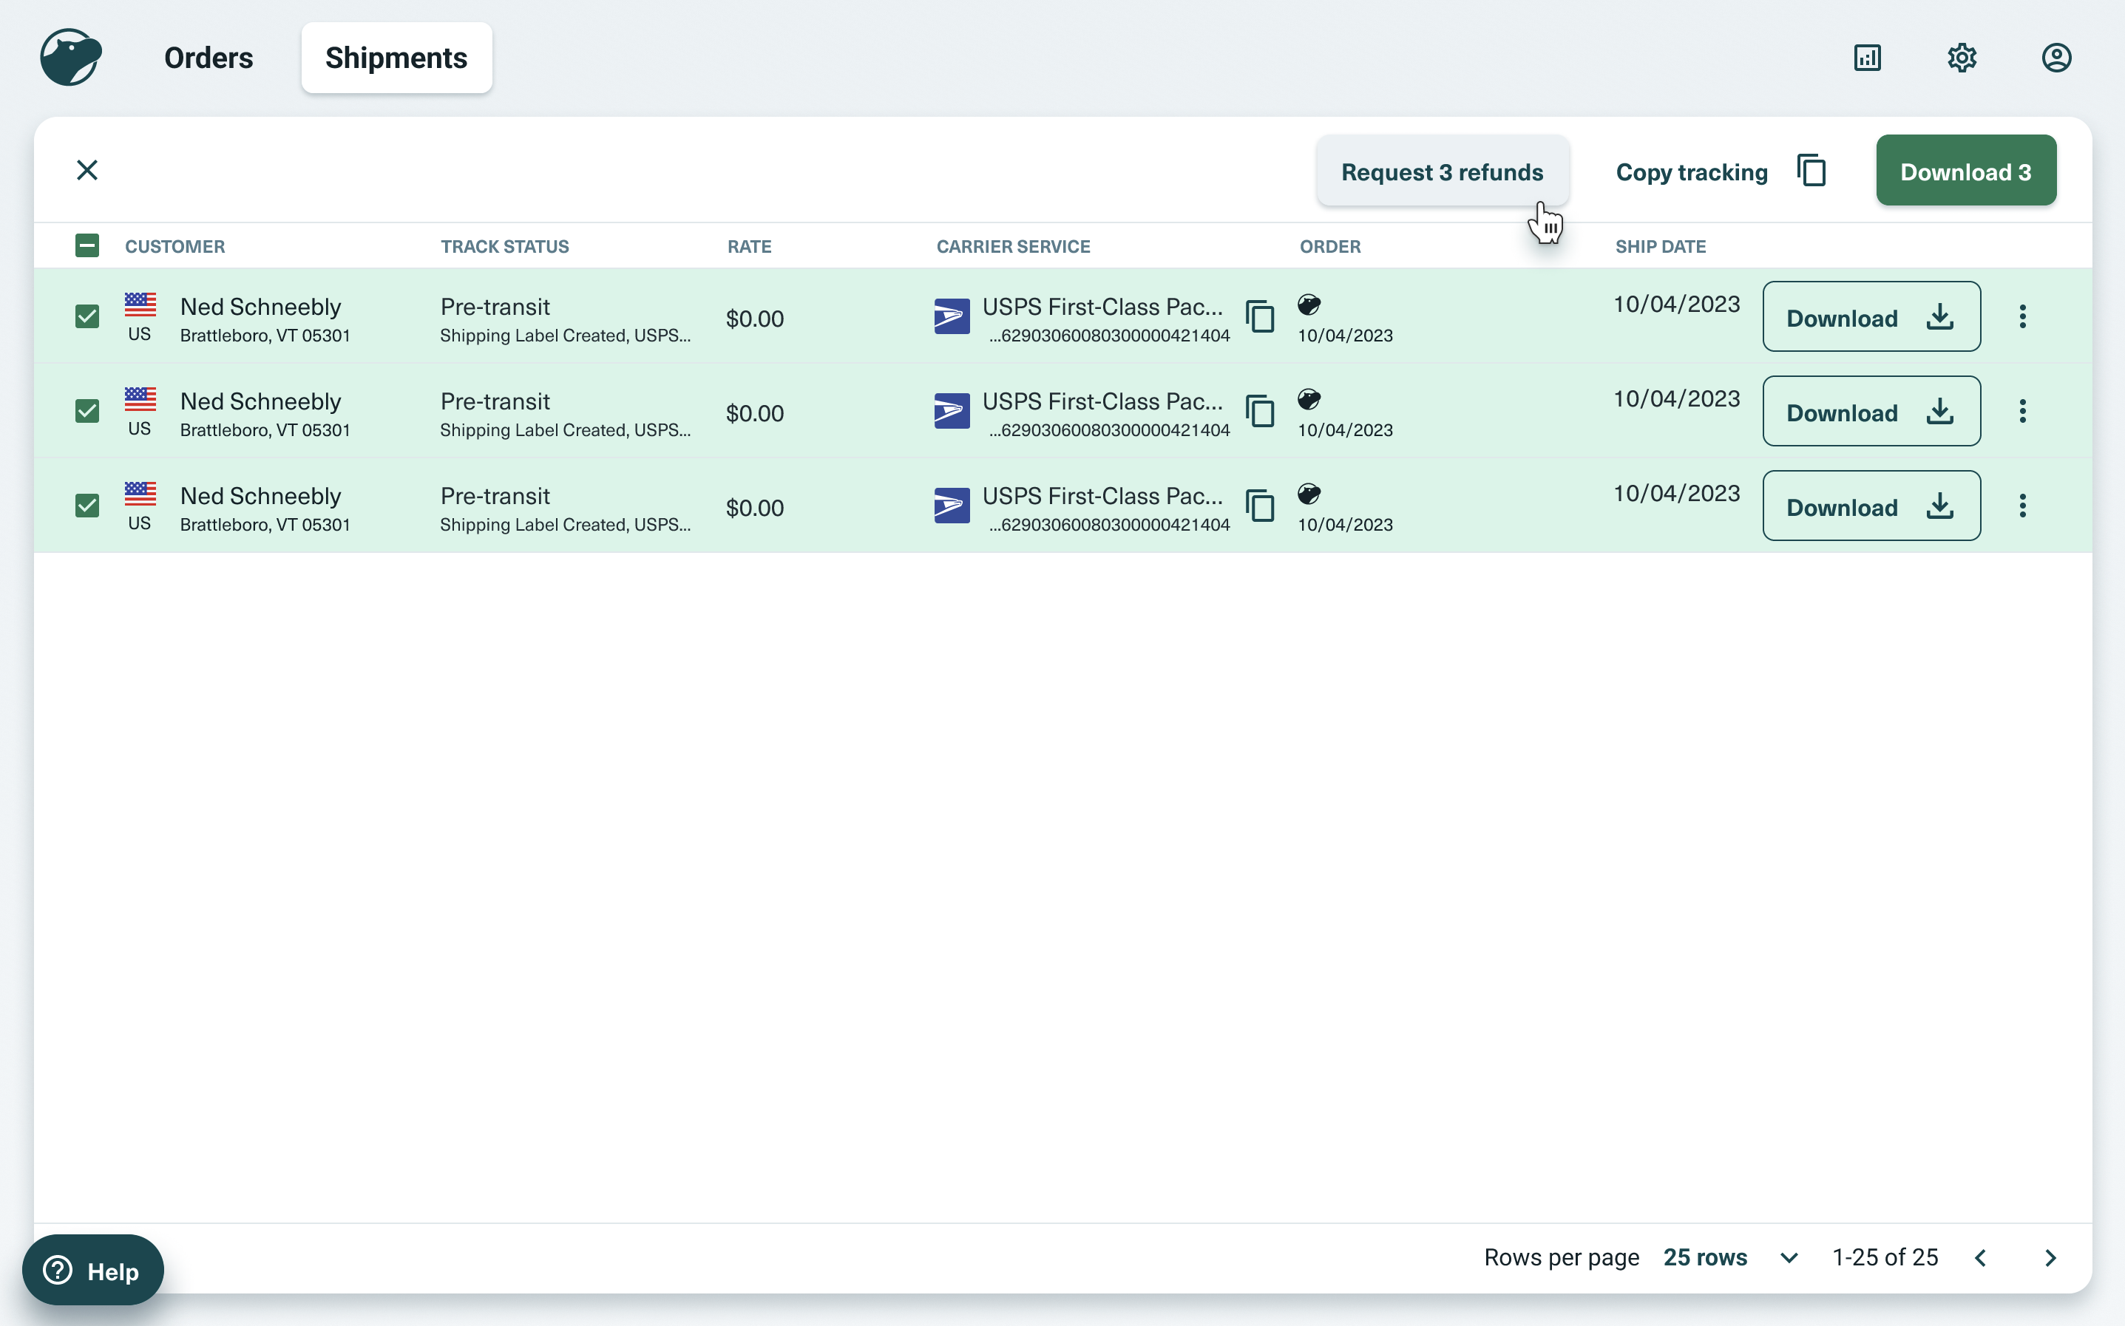Uncheck the second Ned Schneebly row checkbox

[87, 411]
